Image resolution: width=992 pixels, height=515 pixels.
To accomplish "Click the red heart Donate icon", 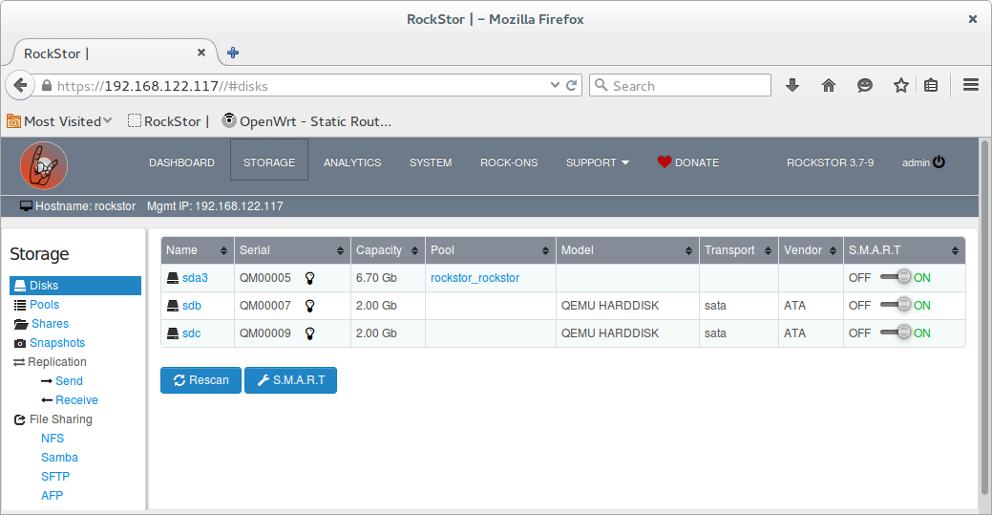I will click(x=665, y=162).
